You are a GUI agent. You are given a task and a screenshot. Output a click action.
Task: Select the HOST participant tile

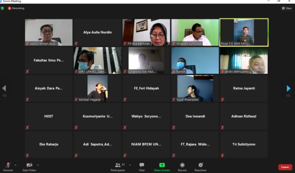[x=49, y=116]
